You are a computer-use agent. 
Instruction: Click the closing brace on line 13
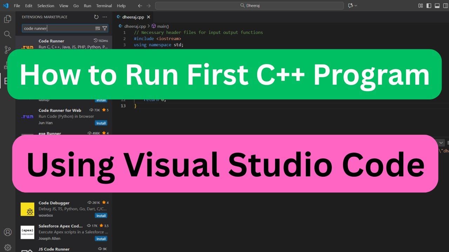click(x=135, y=106)
